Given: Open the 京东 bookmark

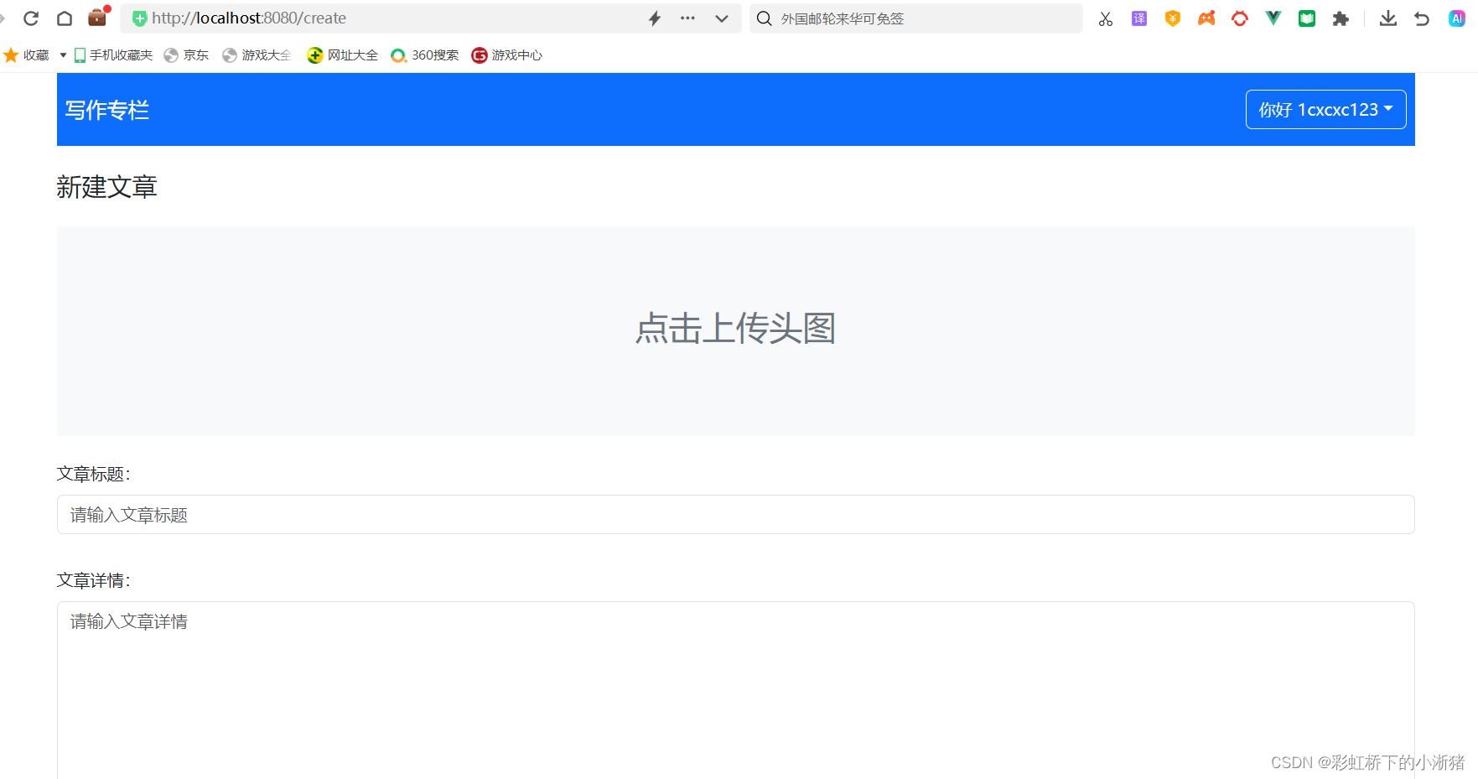Looking at the screenshot, I should pyautogui.click(x=186, y=55).
